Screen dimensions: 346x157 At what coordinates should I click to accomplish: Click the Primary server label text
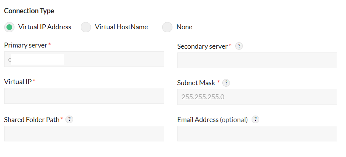(x=26, y=45)
